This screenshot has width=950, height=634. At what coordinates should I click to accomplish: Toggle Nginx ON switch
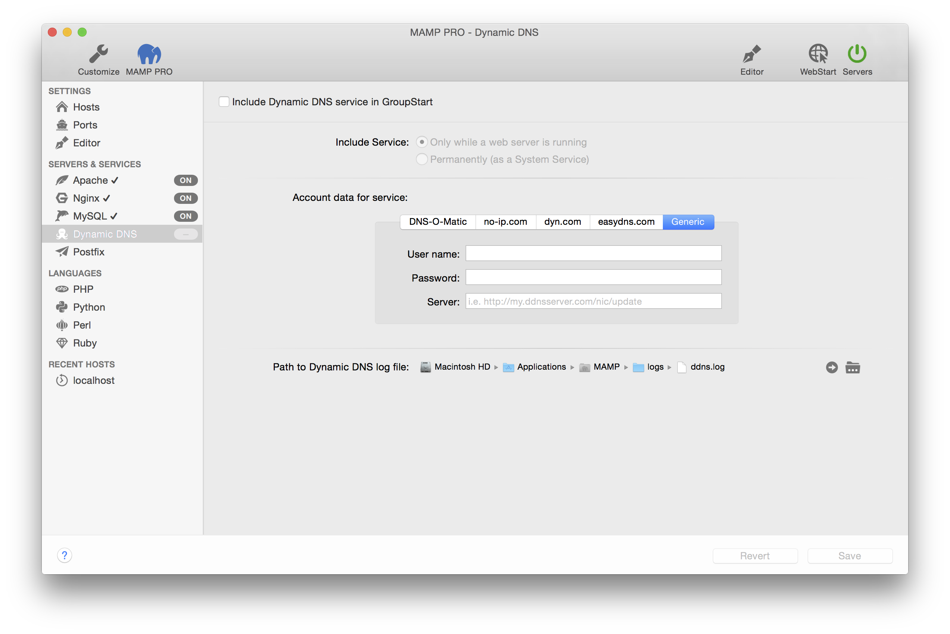pyautogui.click(x=186, y=198)
